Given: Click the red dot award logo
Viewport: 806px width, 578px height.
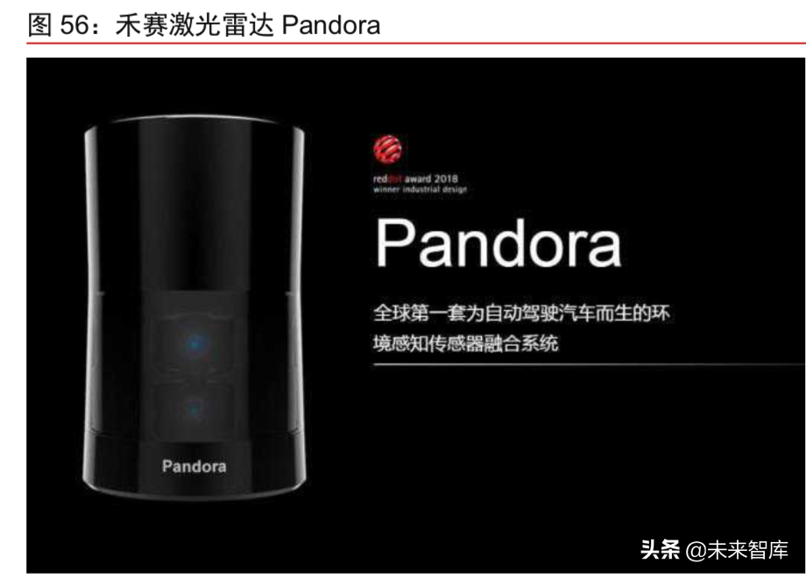Looking at the screenshot, I should click(x=387, y=149).
